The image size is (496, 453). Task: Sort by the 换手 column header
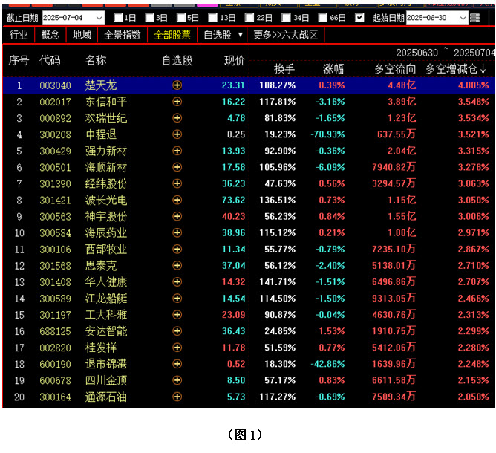tap(284, 68)
